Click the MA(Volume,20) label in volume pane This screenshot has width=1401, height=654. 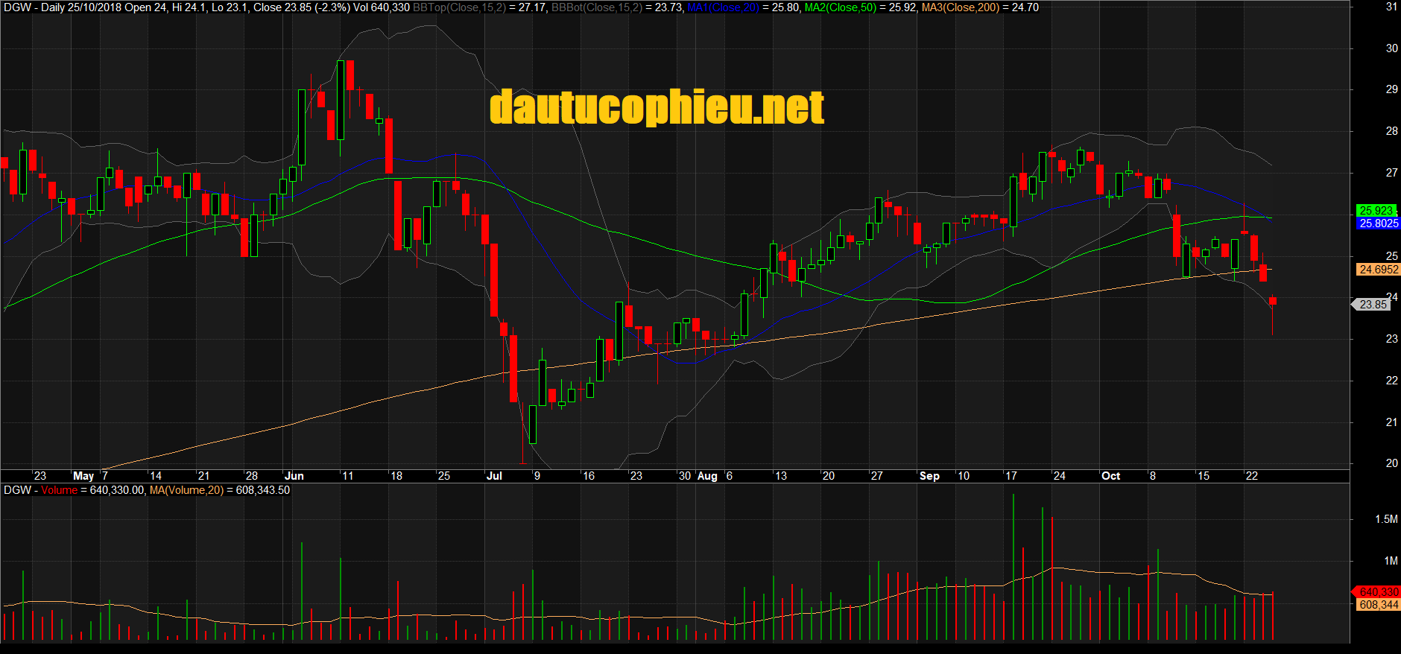pyautogui.click(x=186, y=490)
